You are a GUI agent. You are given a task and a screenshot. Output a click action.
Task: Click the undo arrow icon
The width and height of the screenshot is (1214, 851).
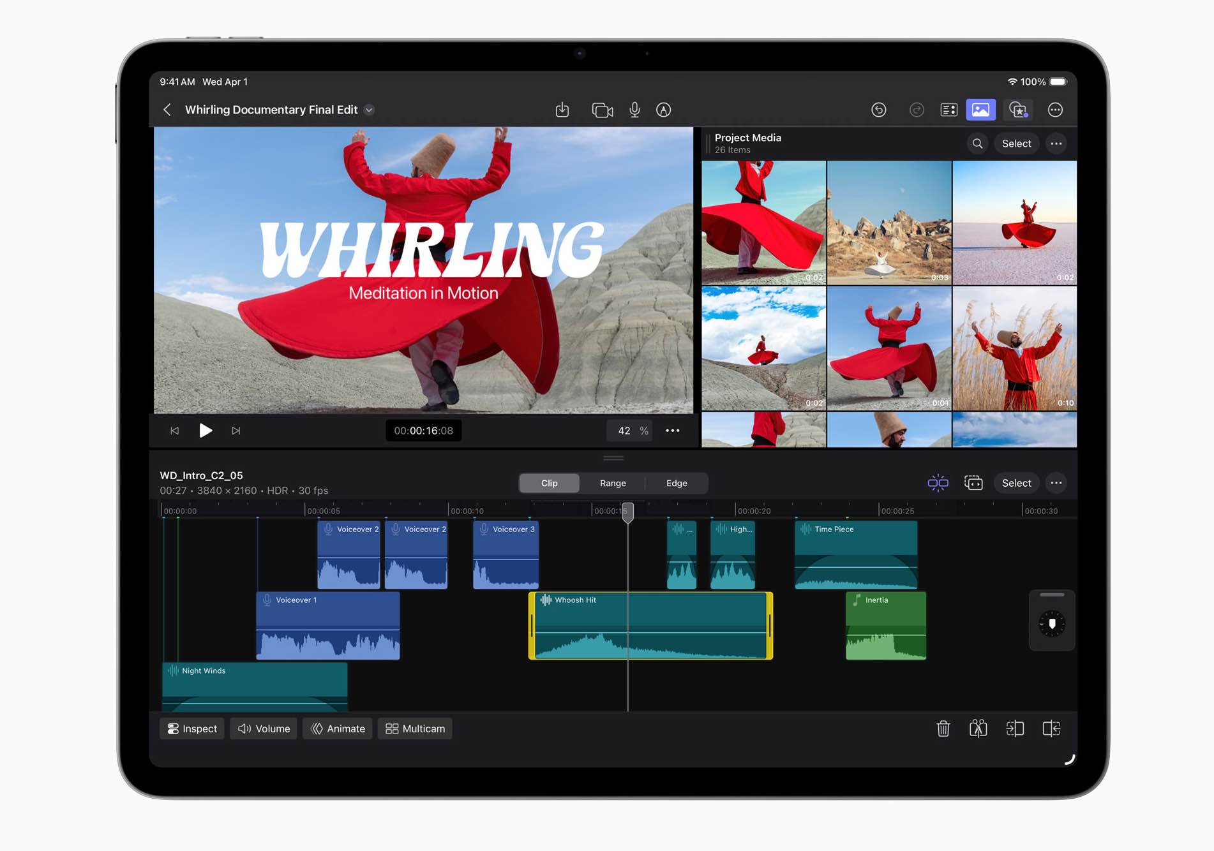click(878, 110)
